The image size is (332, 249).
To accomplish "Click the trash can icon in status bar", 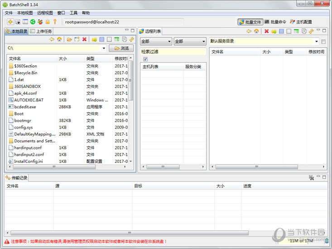I will (x=327, y=241).
